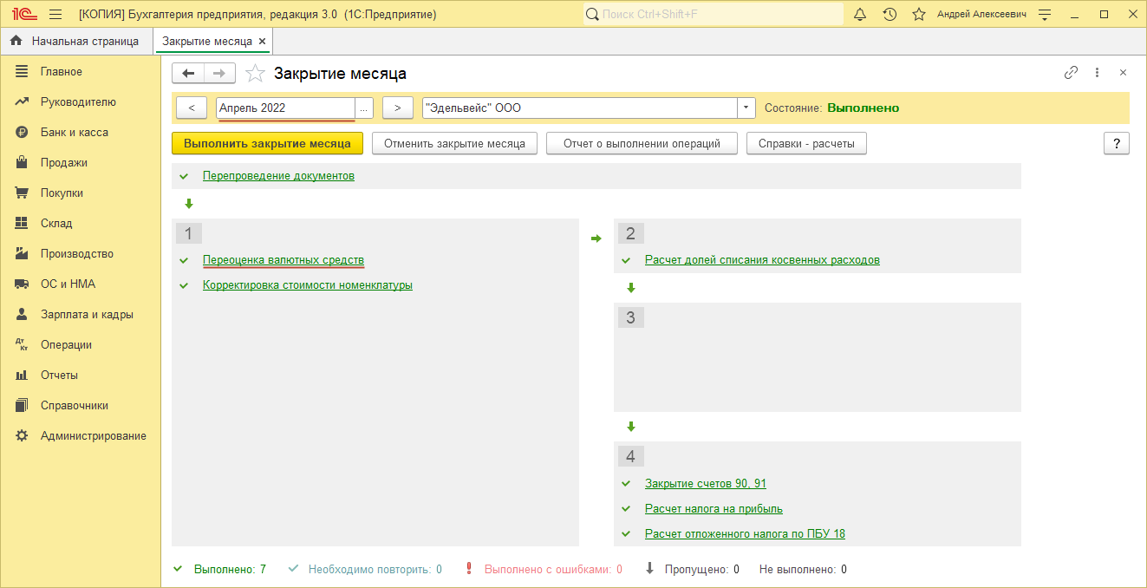Click the notifications bell icon
The height and width of the screenshot is (588, 1147).
(860, 15)
